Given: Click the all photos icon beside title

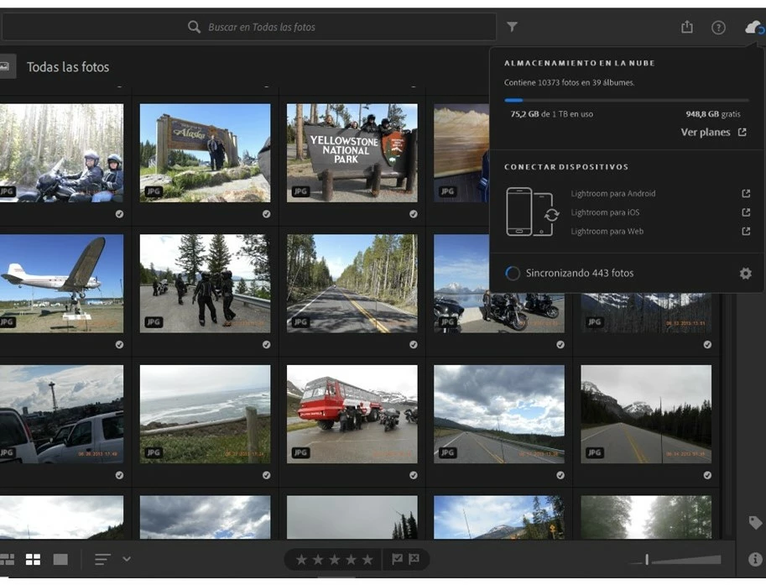Looking at the screenshot, I should (x=6, y=66).
